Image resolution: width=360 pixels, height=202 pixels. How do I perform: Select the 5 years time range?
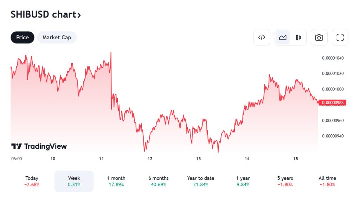tap(285, 181)
